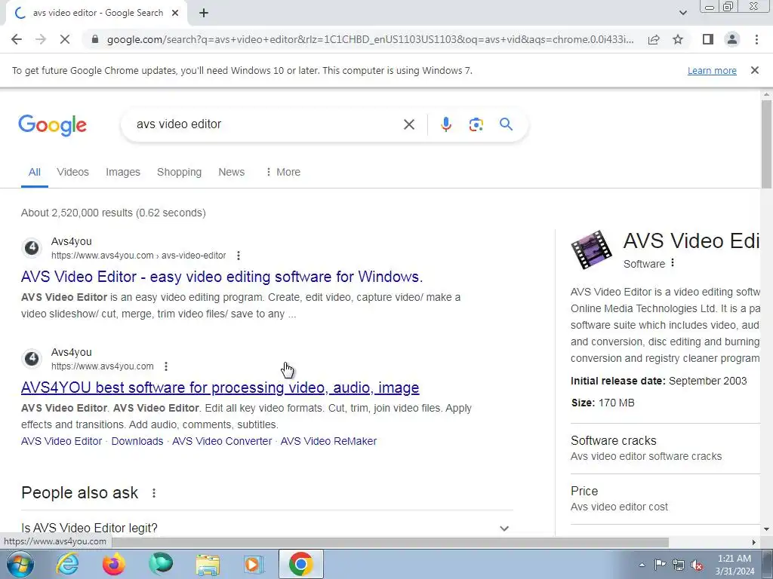Open a new browser tab
Image resolution: width=773 pixels, height=579 pixels.
(204, 14)
